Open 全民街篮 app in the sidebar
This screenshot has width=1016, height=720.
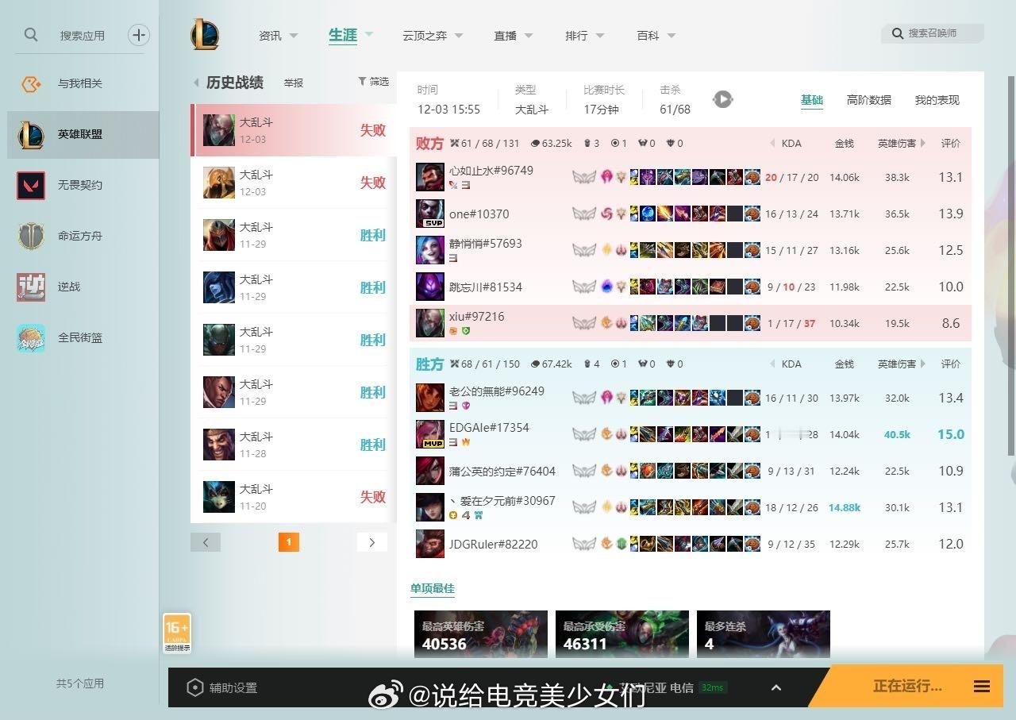click(x=79, y=337)
